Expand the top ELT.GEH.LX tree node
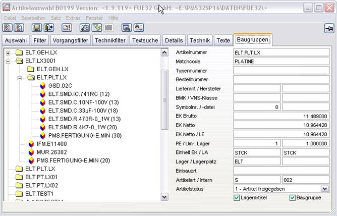Screen dimensions: 337x216 pos(9,52)
